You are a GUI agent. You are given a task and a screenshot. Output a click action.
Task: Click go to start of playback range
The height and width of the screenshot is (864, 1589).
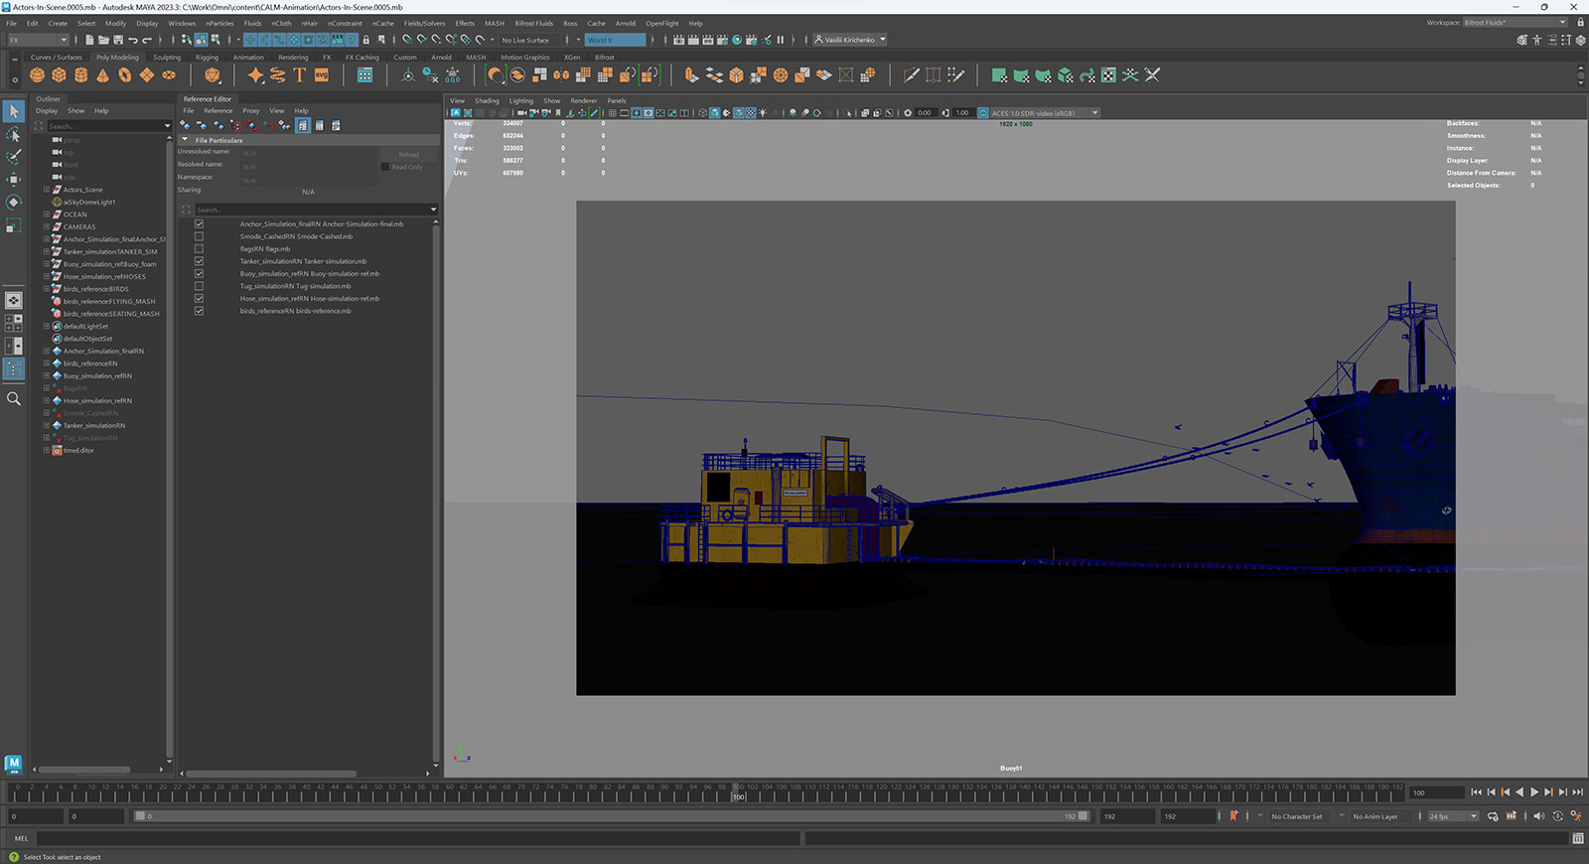[x=1477, y=792]
